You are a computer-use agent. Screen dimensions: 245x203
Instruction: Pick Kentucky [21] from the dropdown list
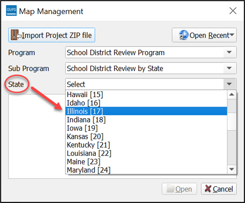(146, 145)
